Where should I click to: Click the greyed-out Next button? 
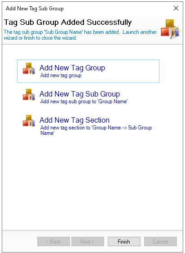point(88,242)
